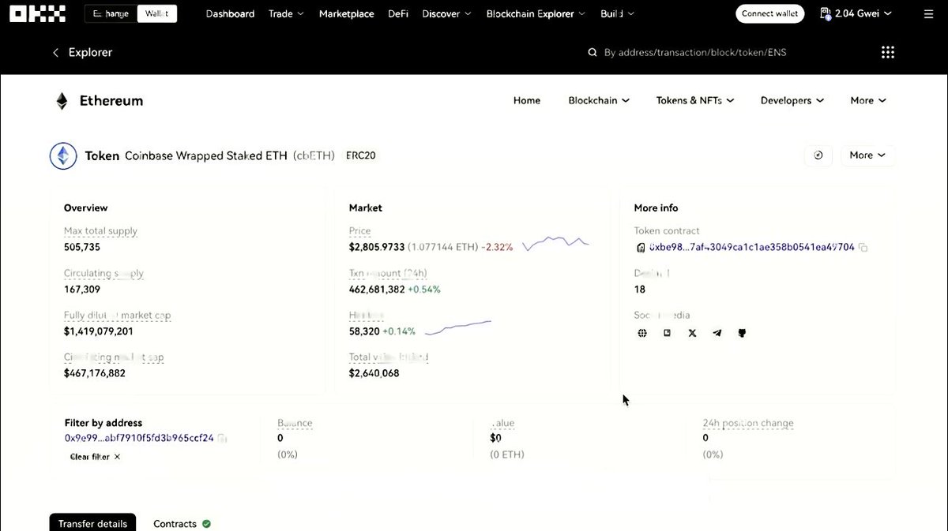
Task: Expand the Blockchain Explorer dropdown
Action: click(x=536, y=13)
